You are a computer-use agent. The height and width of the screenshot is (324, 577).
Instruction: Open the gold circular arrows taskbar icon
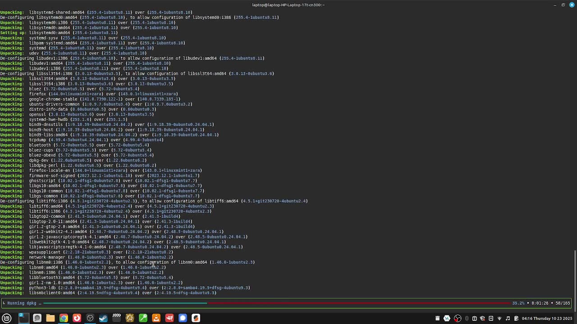pyautogui.click(x=130, y=318)
